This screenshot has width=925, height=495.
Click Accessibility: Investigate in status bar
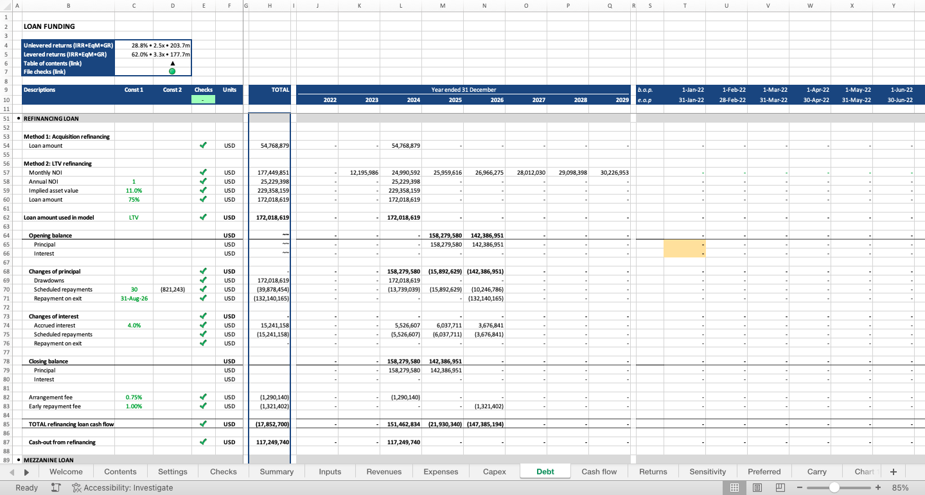coord(123,488)
